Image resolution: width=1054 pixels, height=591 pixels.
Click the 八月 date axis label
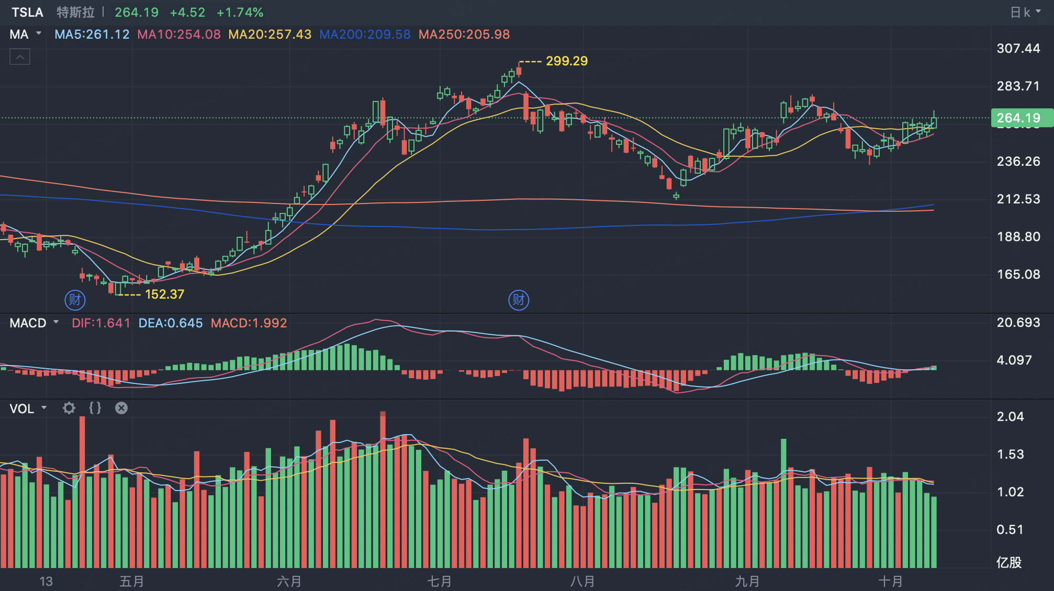pyautogui.click(x=583, y=581)
